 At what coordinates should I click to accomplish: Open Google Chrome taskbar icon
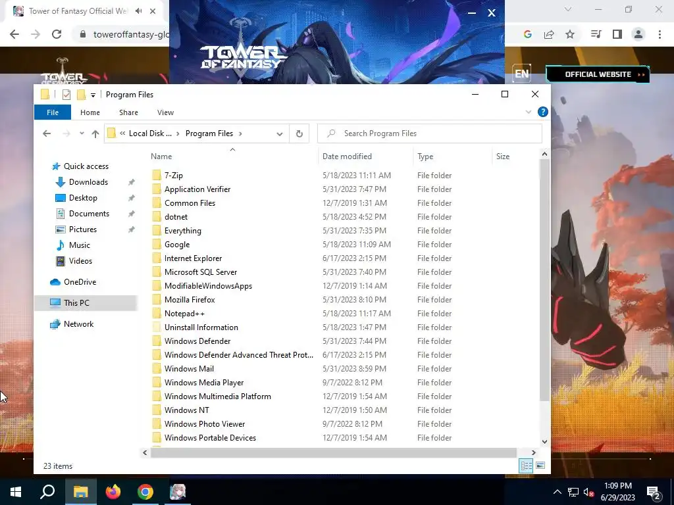[145, 492]
